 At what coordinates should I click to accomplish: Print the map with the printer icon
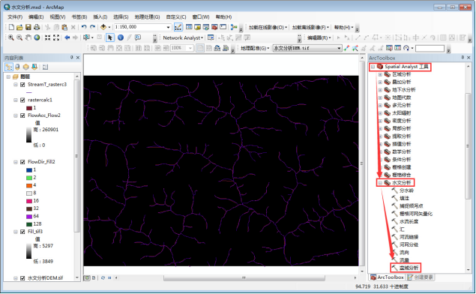[x=37, y=27]
